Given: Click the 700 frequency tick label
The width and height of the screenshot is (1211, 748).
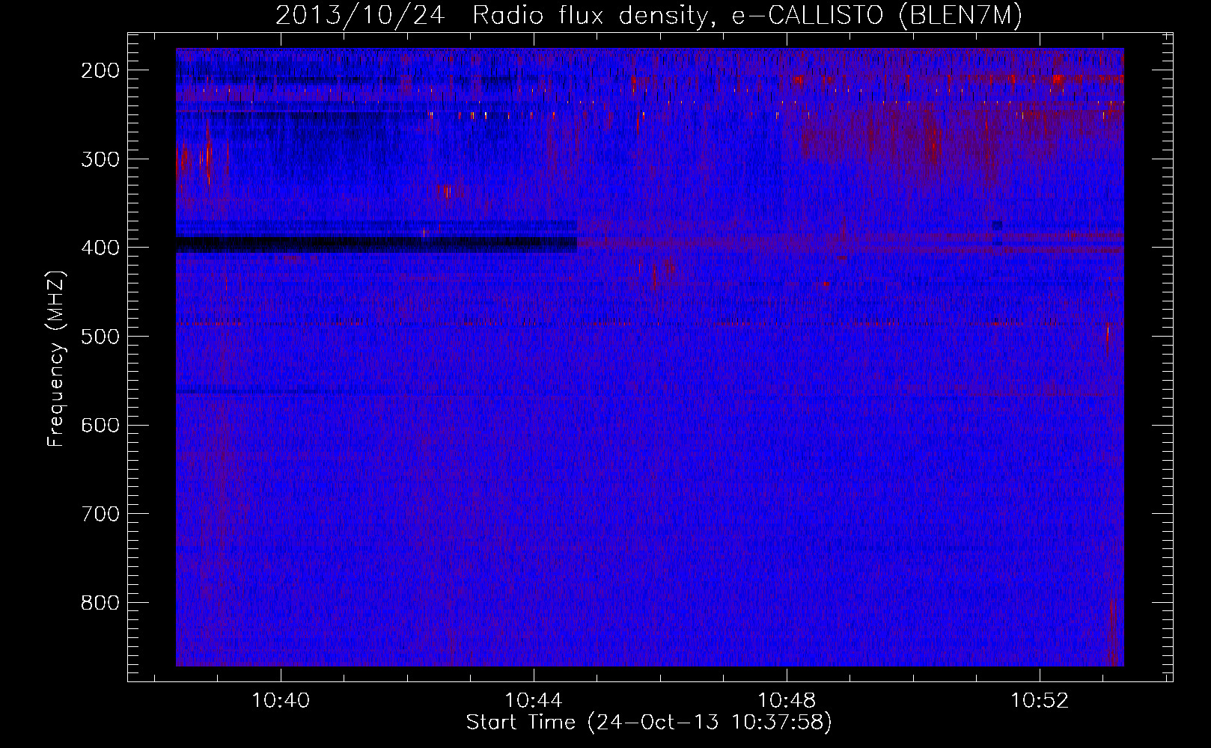Looking at the screenshot, I should pyautogui.click(x=100, y=514).
